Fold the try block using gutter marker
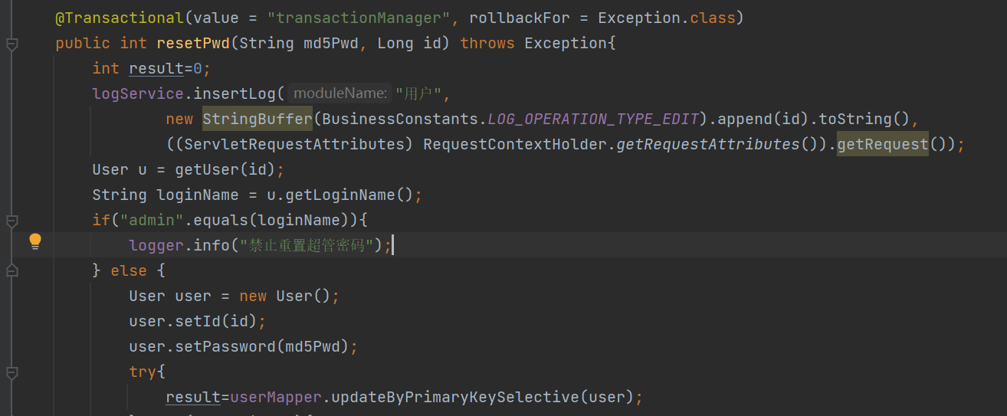Screen dimensions: 1007x416 (11, 373)
